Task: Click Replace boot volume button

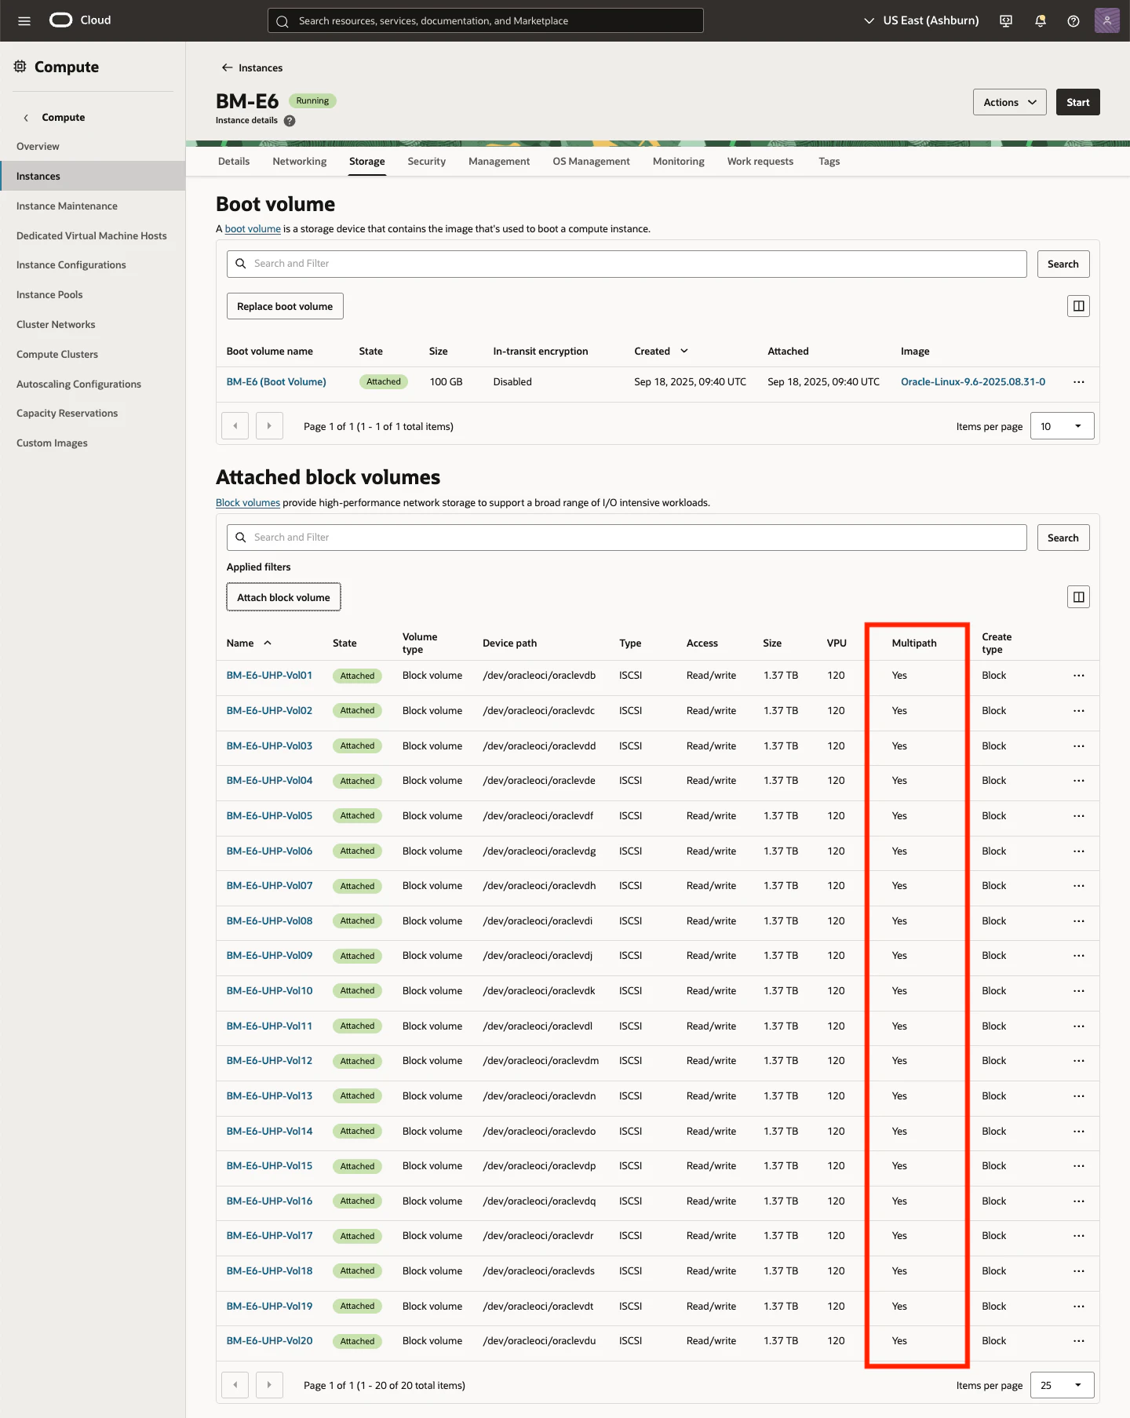Action: click(285, 306)
